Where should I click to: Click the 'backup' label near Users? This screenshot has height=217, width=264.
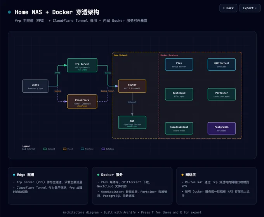(x=57, y=91)
